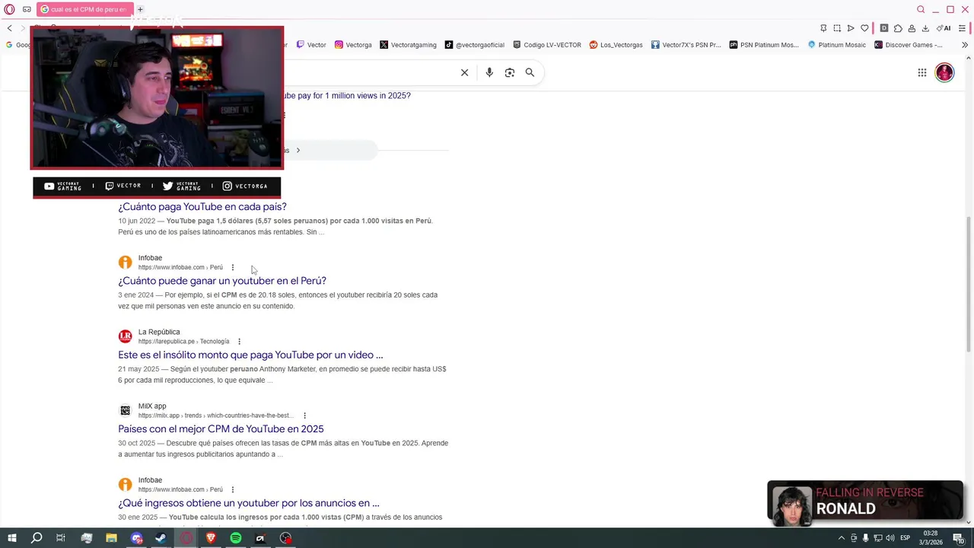The width and height of the screenshot is (974, 548).
Task: Open the Windows Start menu
Action: point(11,538)
